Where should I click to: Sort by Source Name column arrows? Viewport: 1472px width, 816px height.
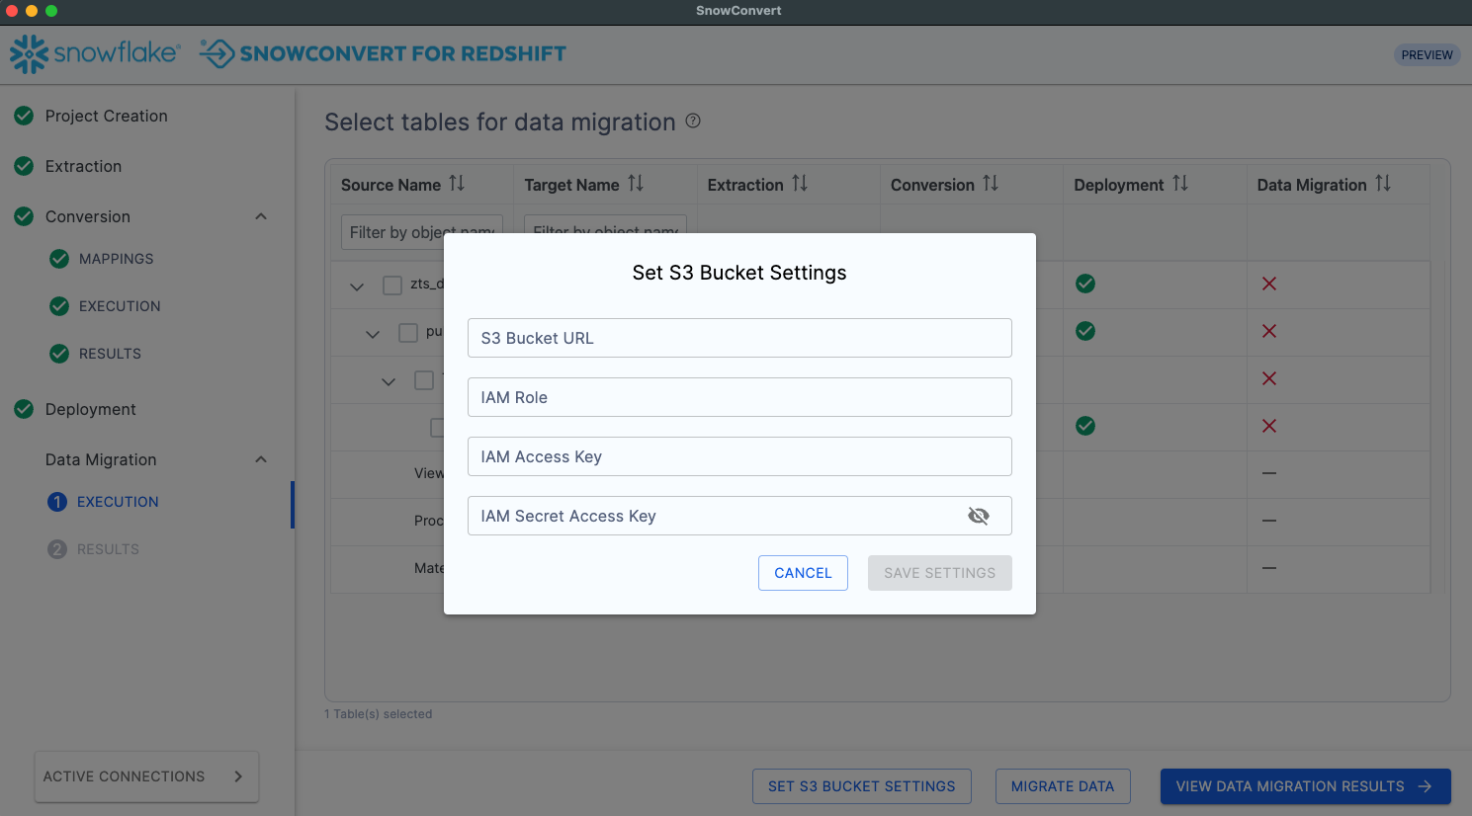tap(457, 184)
